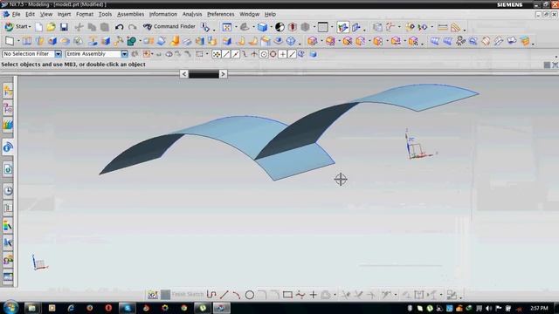The image size is (559, 314).
Task: Open the Assemblies menu
Action: coord(130,14)
